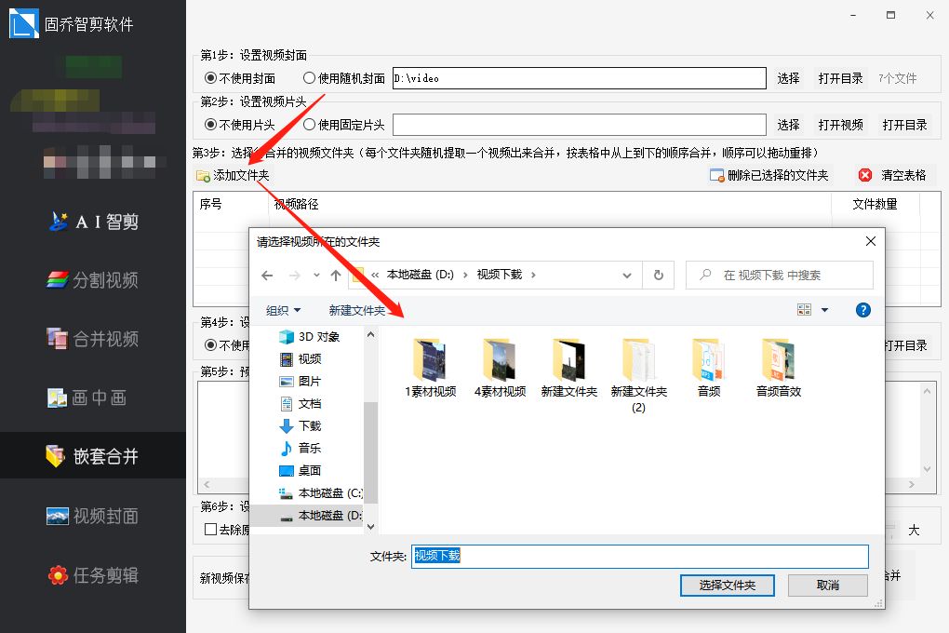Viewport: 949px width, 633px height.
Task: Open 视频 in navigation tree
Action: click(301, 359)
